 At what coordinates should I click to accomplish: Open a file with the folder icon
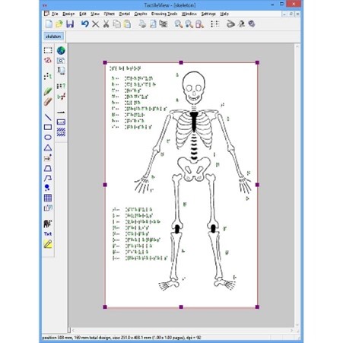59,24
